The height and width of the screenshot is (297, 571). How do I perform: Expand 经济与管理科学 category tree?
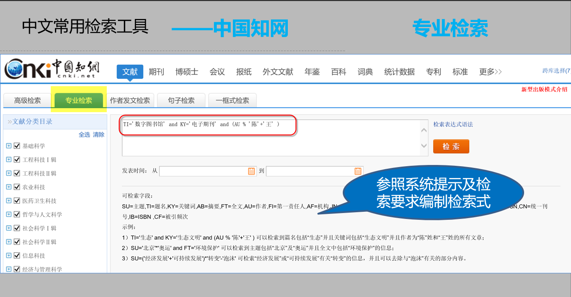[9, 269]
